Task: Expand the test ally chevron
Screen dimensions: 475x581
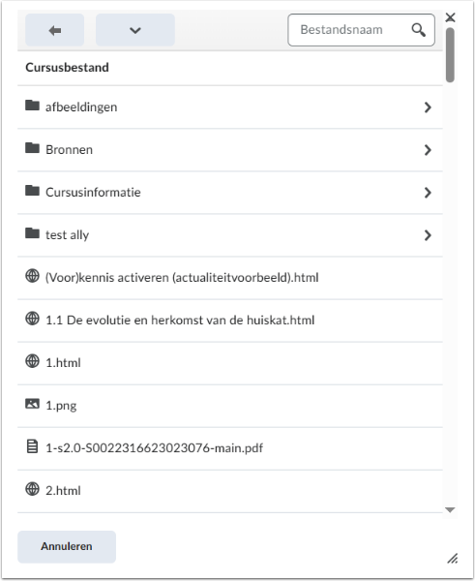Action: [x=428, y=235]
